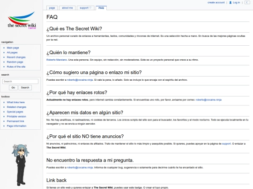
Task: Click the Log in link
Action: [x=237, y=3]
